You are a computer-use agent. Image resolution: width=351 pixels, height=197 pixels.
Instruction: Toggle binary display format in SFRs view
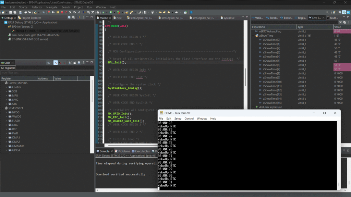click(x=64, y=63)
